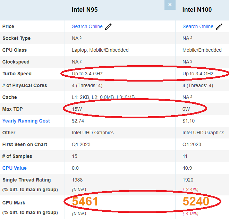Select the CPU Class row label
Screen dimensions: 229x219
[x=15, y=50]
